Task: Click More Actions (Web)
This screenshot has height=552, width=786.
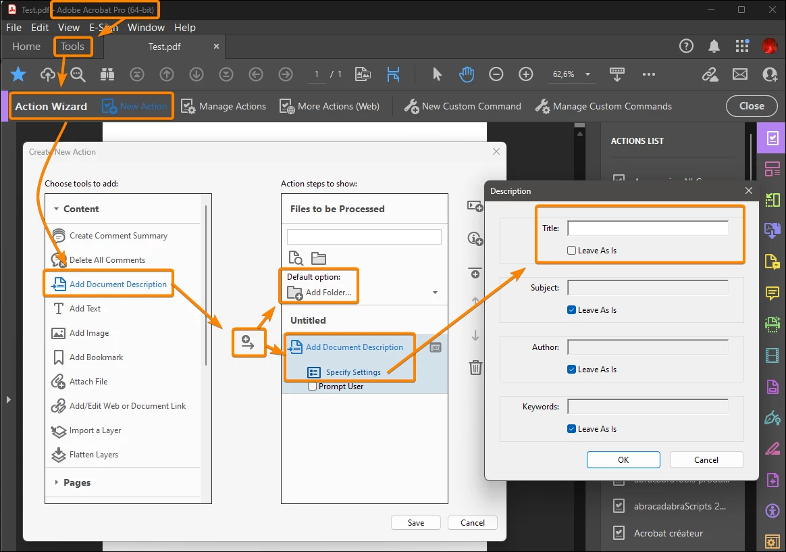Action: pyautogui.click(x=330, y=106)
